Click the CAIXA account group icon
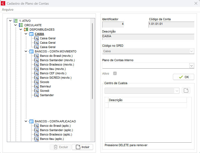This screenshot has height=153, width=200. 31,34
